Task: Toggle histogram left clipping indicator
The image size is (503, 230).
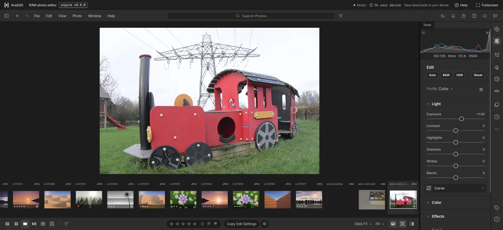Action: click(x=423, y=33)
